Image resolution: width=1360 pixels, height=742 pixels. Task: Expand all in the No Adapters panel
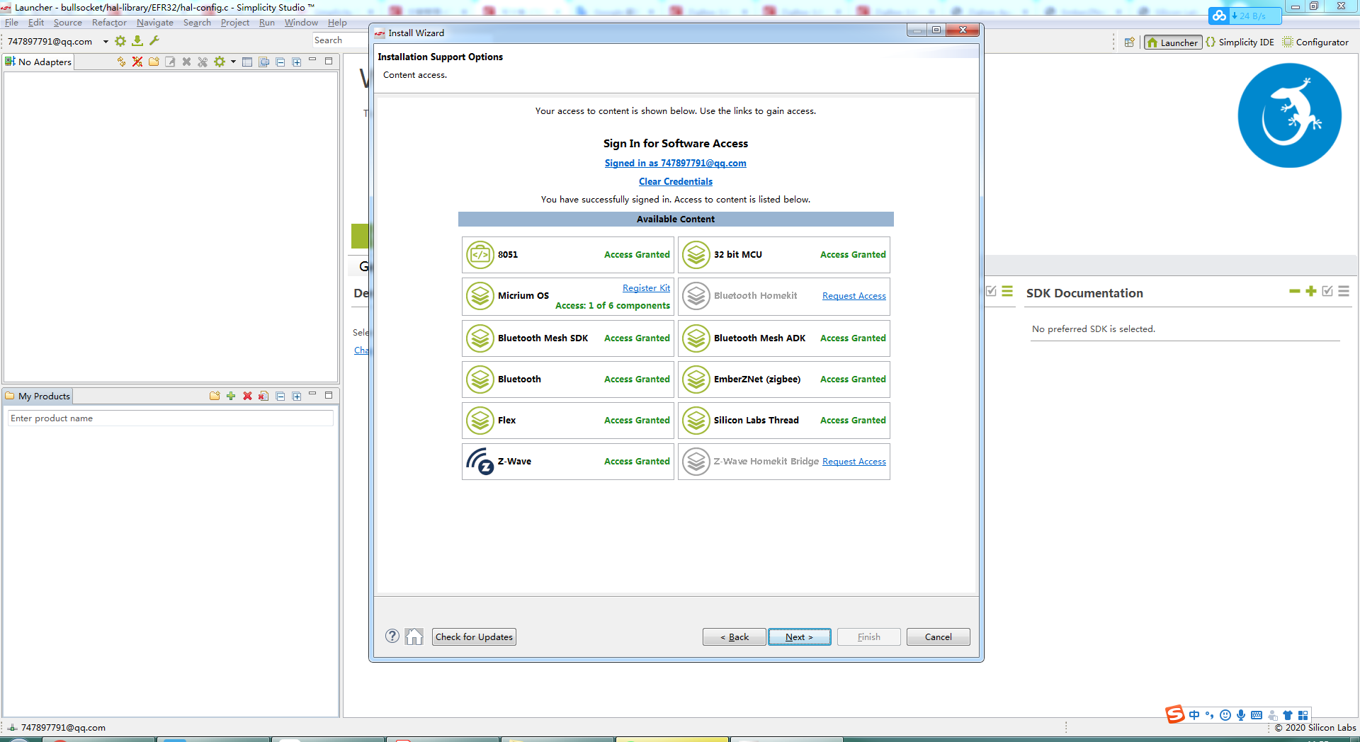click(297, 62)
